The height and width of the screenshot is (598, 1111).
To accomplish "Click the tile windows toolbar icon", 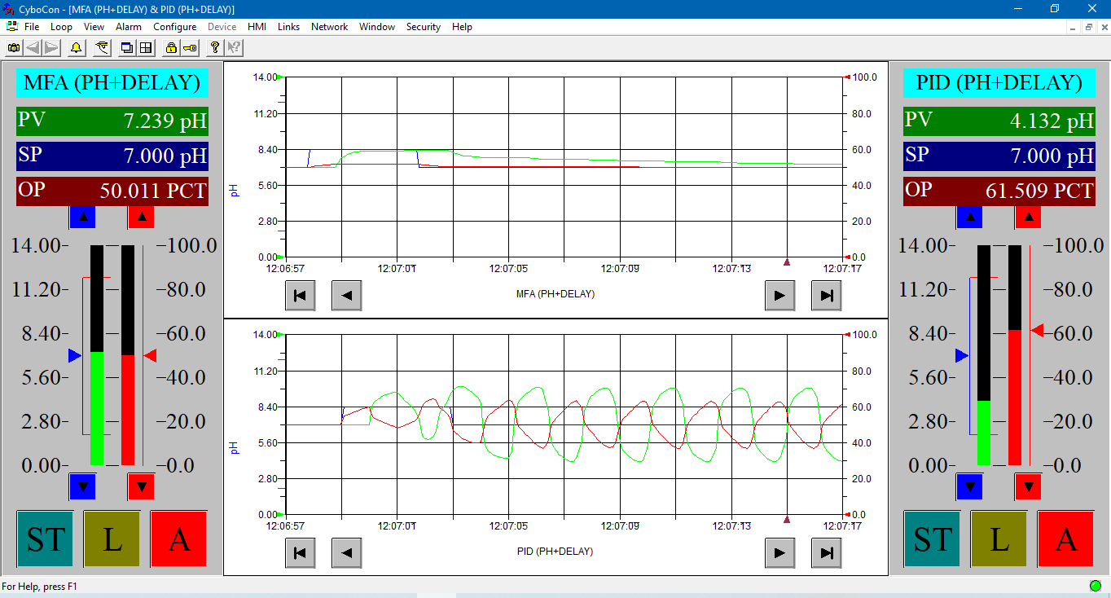I will [146, 48].
